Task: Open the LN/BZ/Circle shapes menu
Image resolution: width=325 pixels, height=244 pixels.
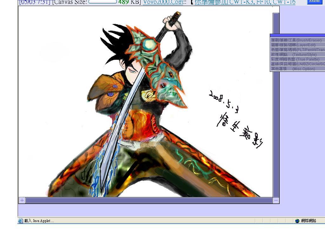Action: (298, 64)
